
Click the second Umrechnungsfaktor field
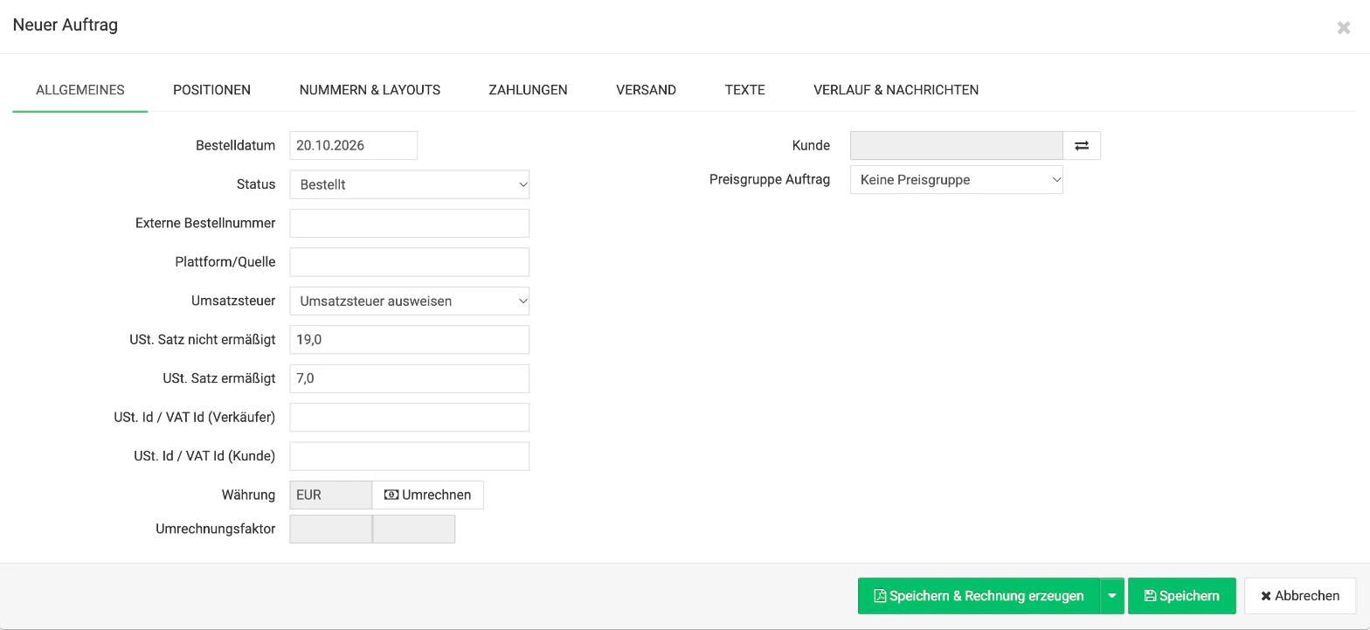click(414, 529)
